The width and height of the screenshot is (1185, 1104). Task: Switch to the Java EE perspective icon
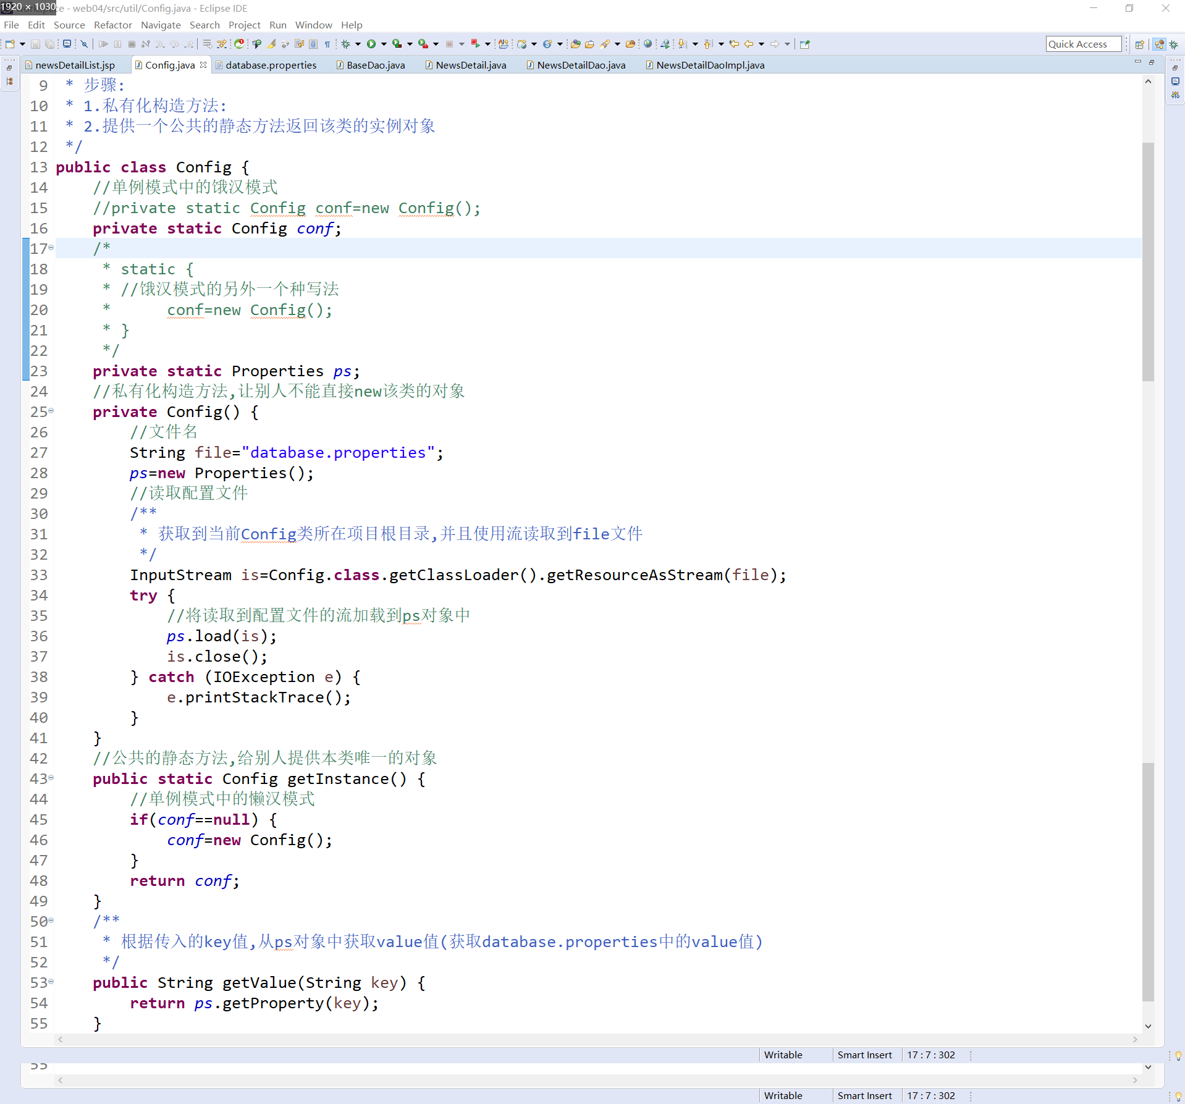[x=1159, y=44]
